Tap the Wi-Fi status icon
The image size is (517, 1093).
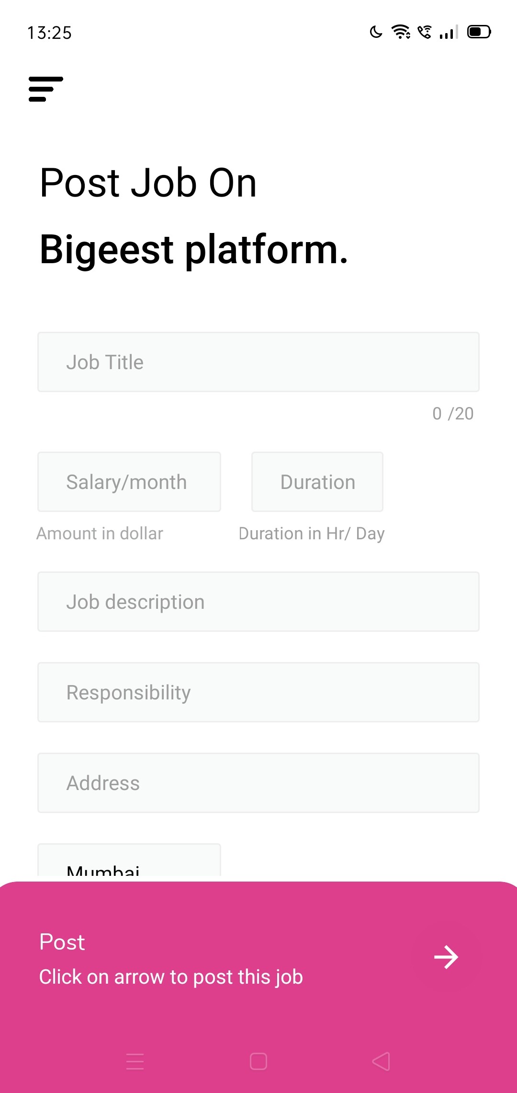click(x=401, y=32)
